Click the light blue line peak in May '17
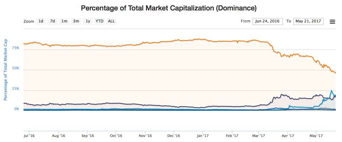The height and width of the screenshot is (142, 342). 332,91
